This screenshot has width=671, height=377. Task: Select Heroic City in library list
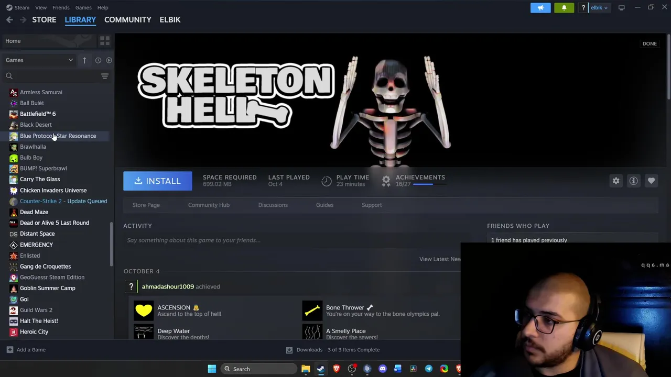pyautogui.click(x=34, y=331)
